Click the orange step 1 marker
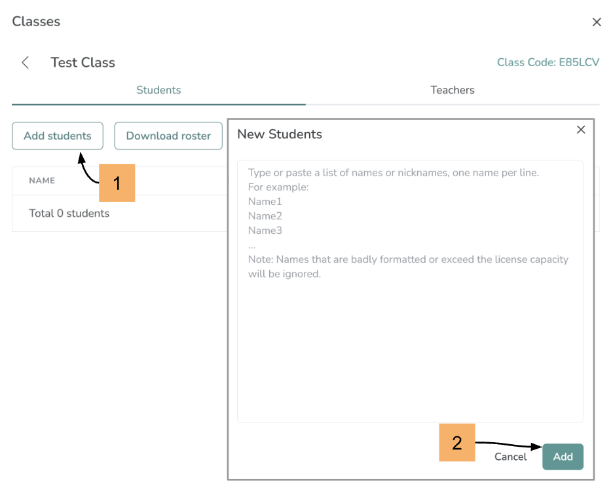 tap(117, 183)
